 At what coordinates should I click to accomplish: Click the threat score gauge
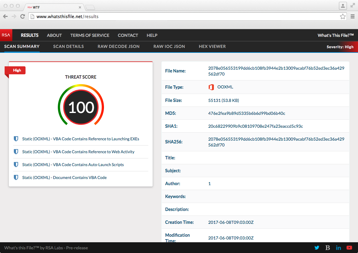[x=81, y=107]
